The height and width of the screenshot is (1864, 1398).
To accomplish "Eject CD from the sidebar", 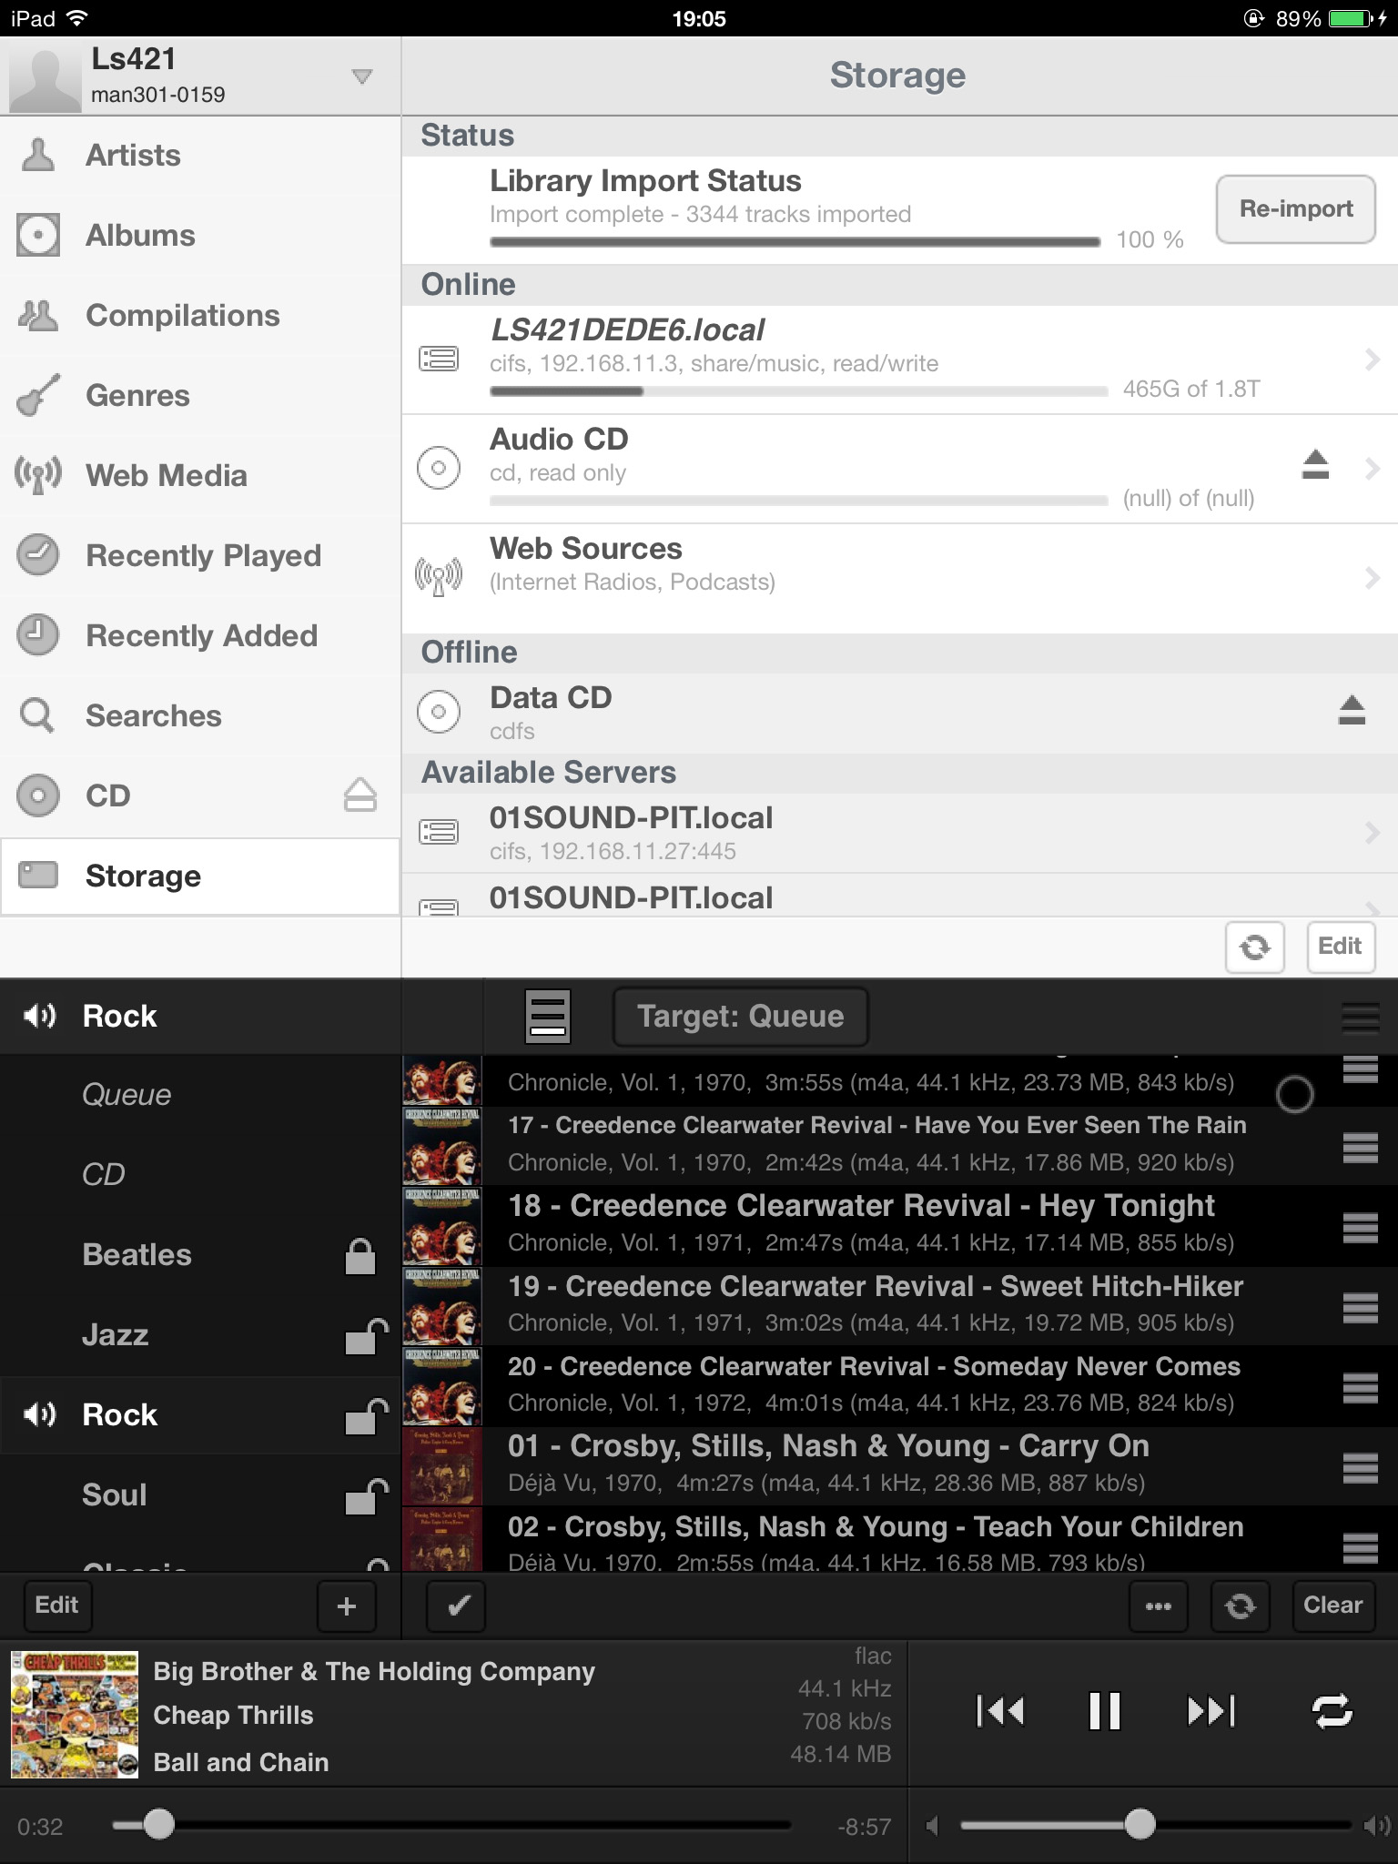I will (x=360, y=795).
